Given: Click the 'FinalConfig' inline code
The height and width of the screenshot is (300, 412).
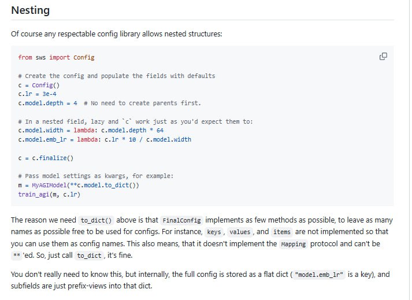Looking at the screenshot, I should point(181,220).
